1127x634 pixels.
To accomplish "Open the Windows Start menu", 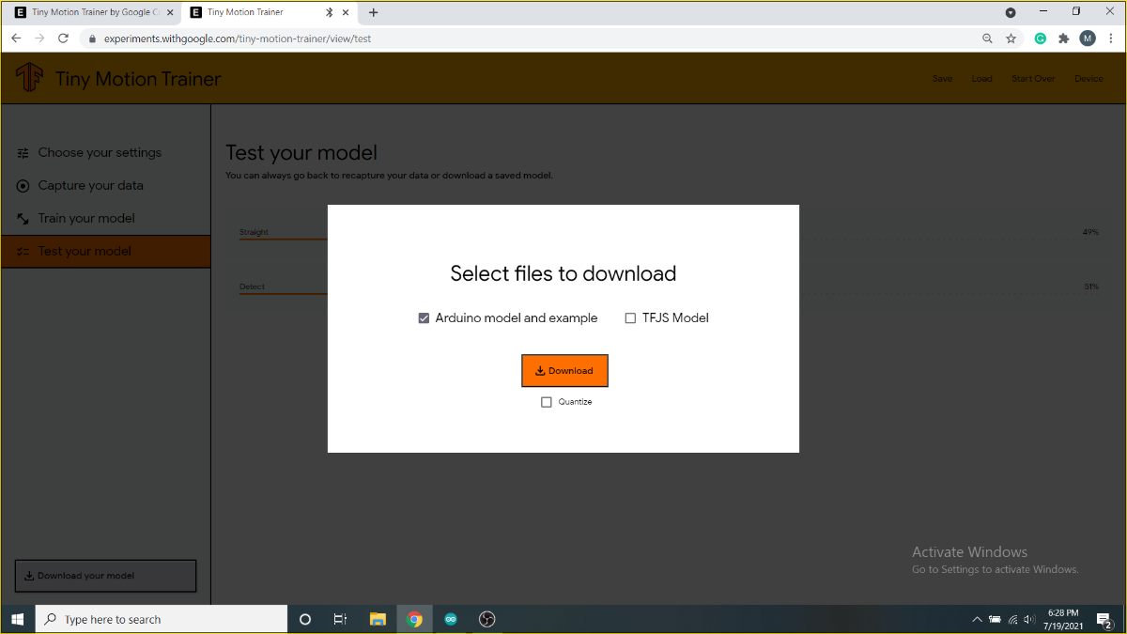I will [x=18, y=619].
